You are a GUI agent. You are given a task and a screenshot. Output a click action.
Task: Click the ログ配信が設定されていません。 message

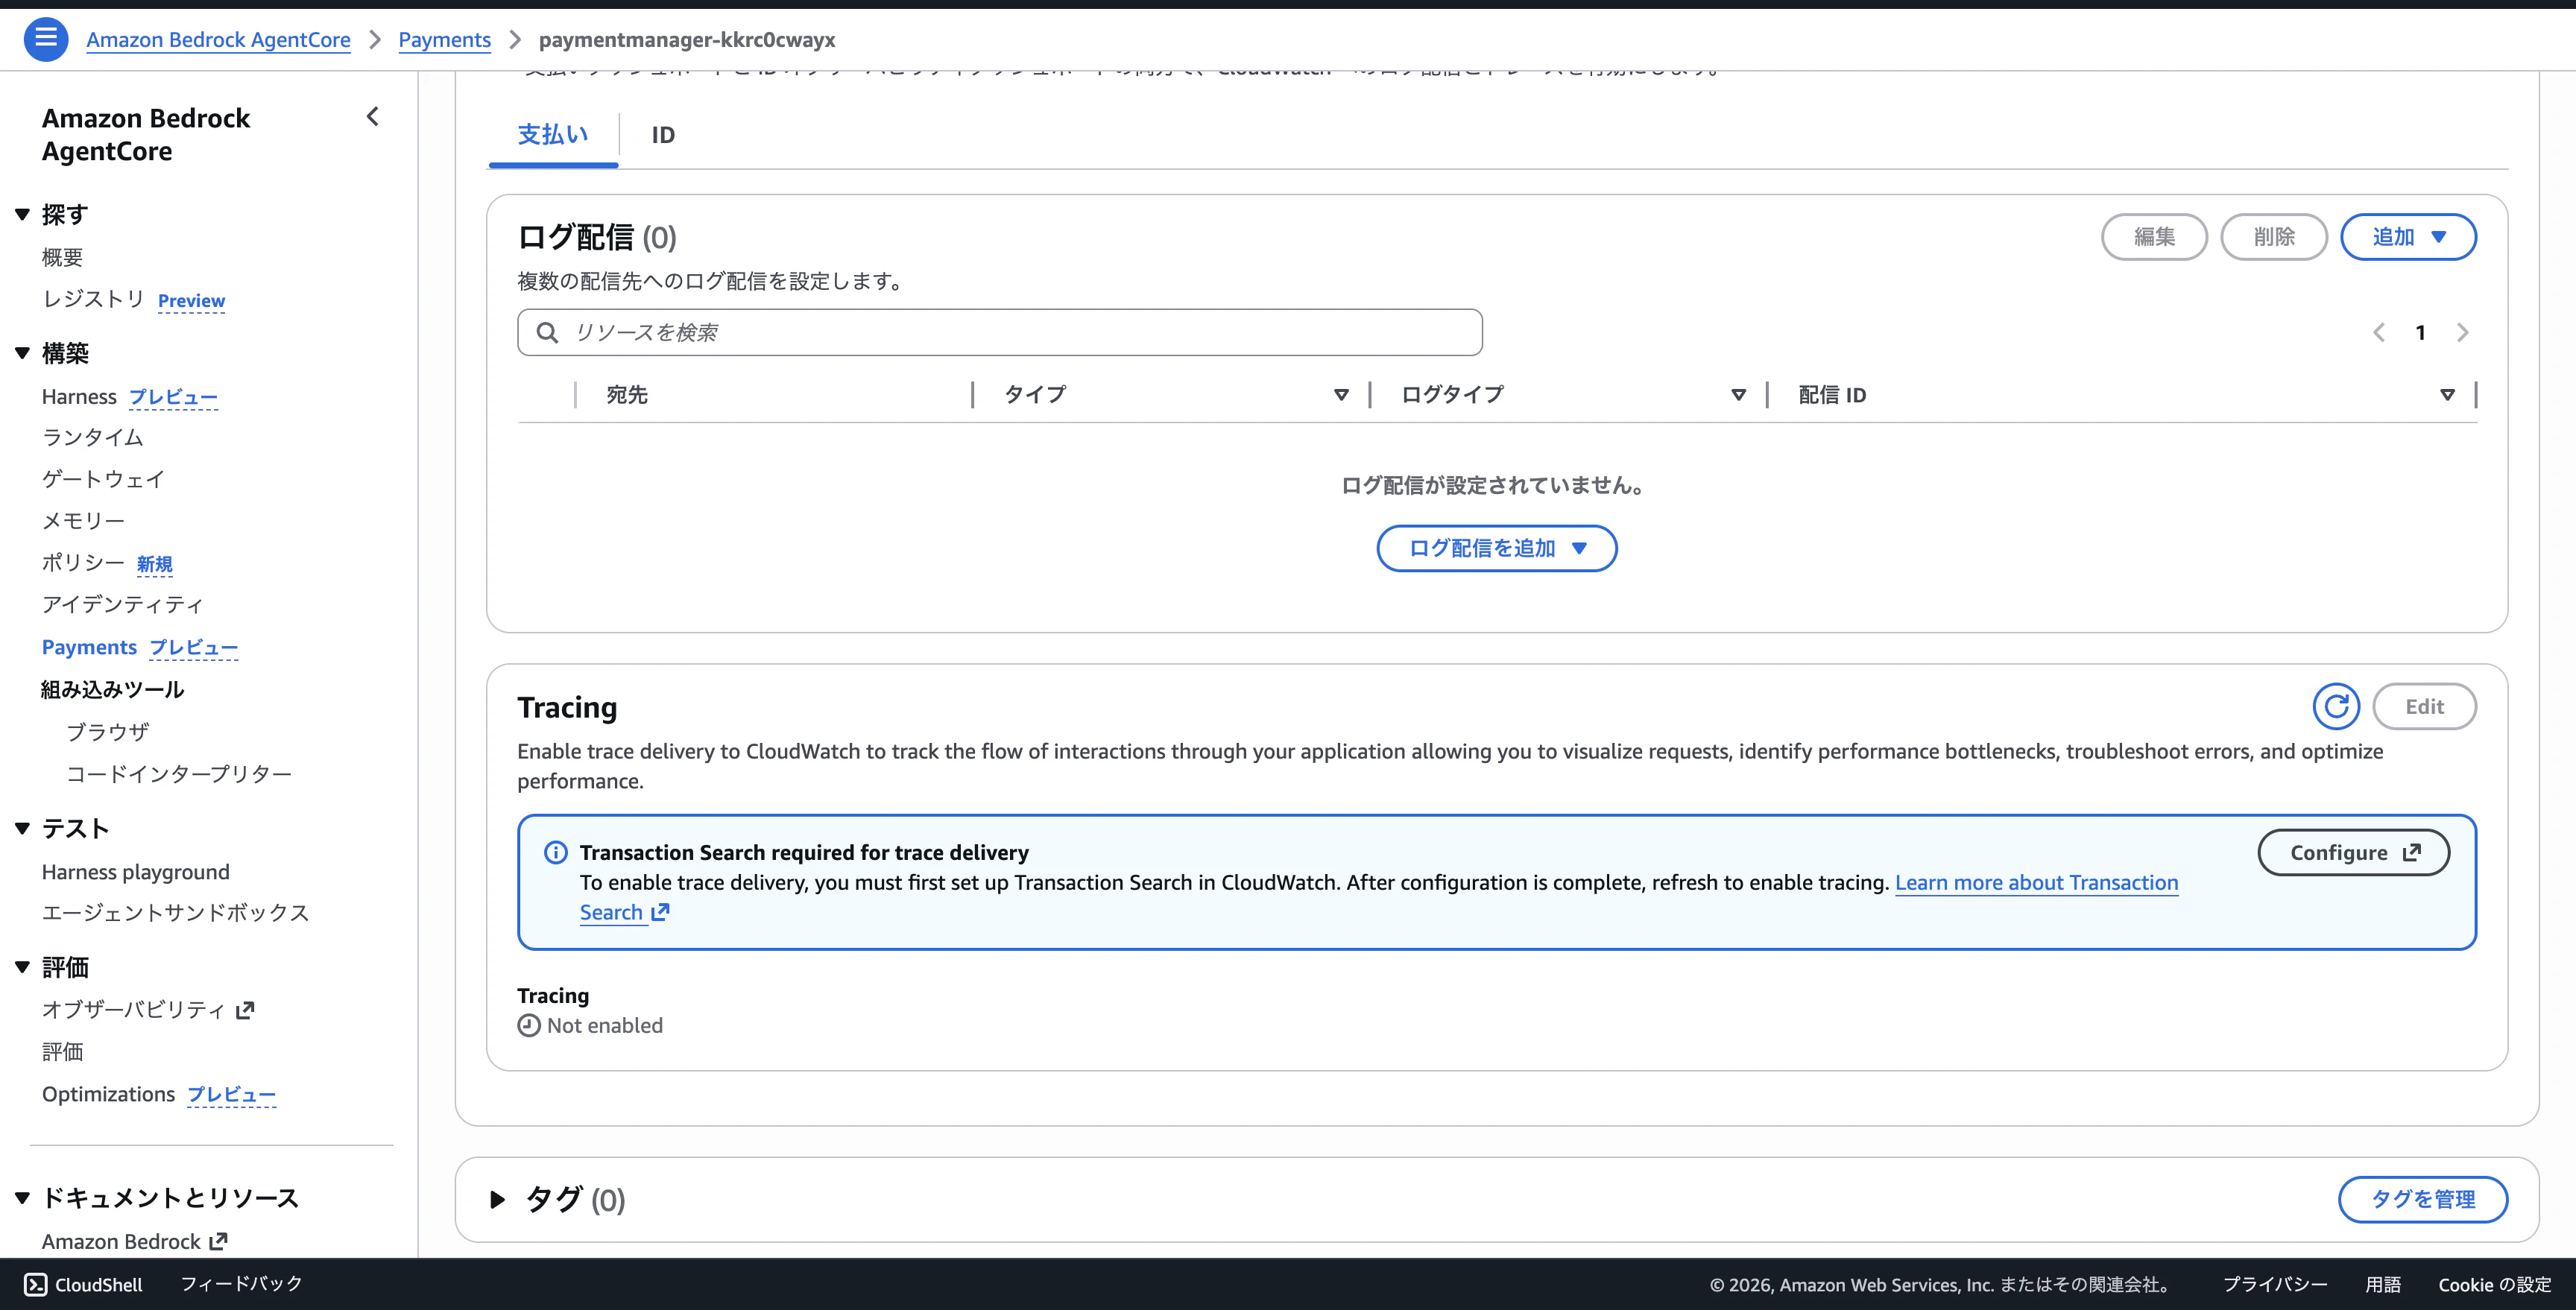(1496, 486)
